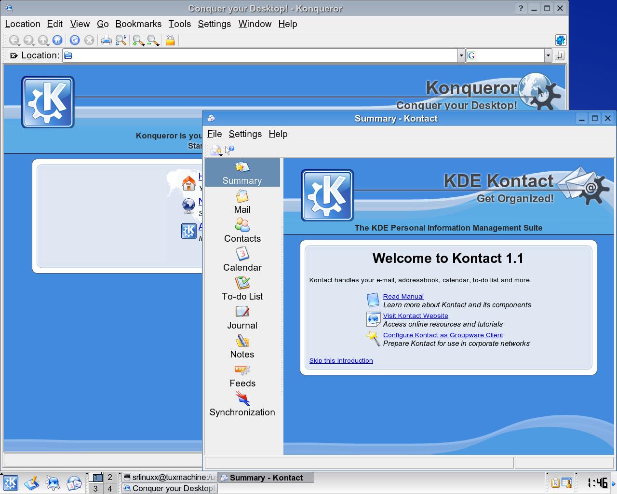This screenshot has height=494, width=617.
Task: Switch to Summary - Kontact taskbar button
Action: (266, 478)
